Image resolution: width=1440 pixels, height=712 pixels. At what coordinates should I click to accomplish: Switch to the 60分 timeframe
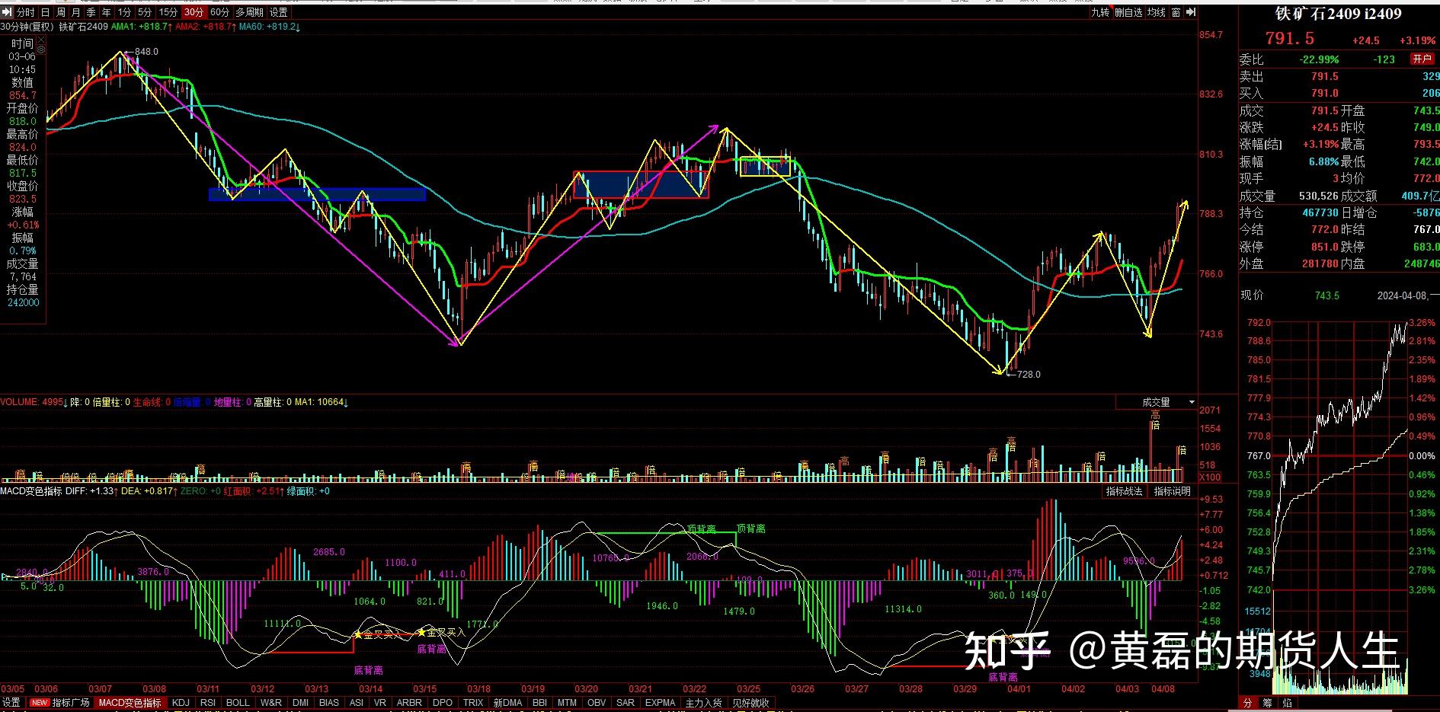click(x=219, y=12)
